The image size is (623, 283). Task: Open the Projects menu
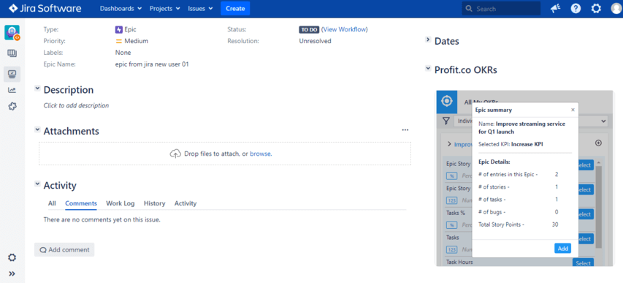click(x=164, y=8)
